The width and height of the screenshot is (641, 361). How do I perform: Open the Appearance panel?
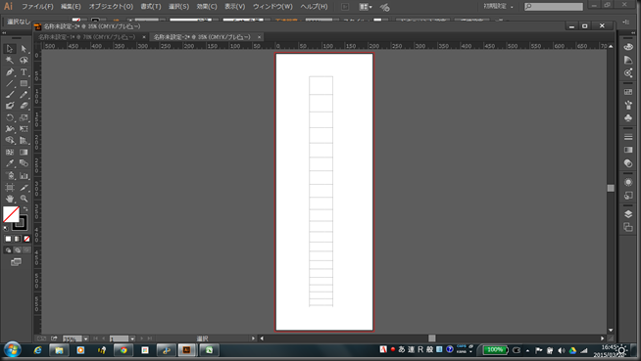(x=628, y=182)
